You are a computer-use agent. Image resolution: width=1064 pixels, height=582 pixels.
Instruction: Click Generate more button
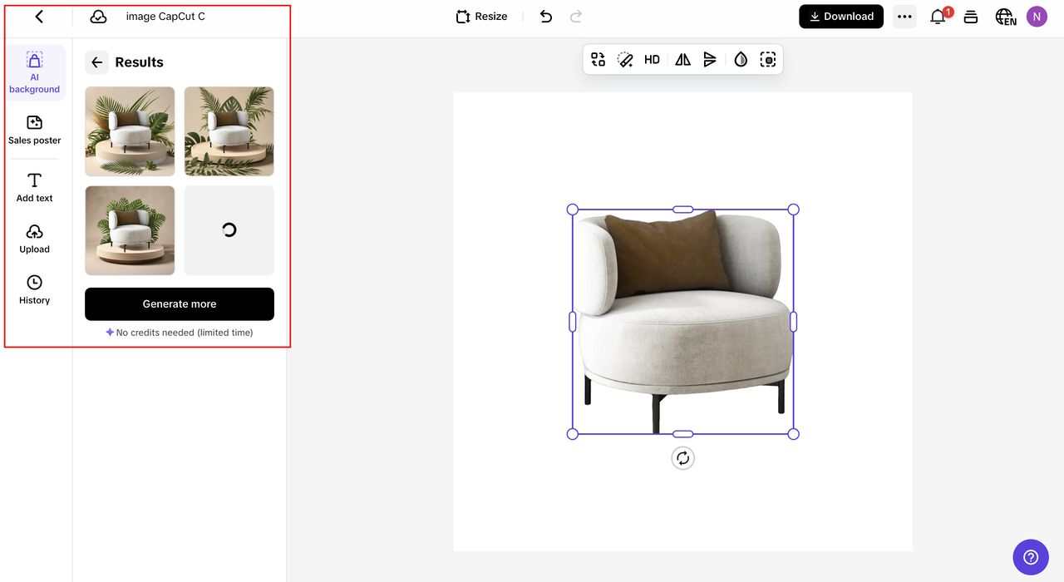(180, 304)
